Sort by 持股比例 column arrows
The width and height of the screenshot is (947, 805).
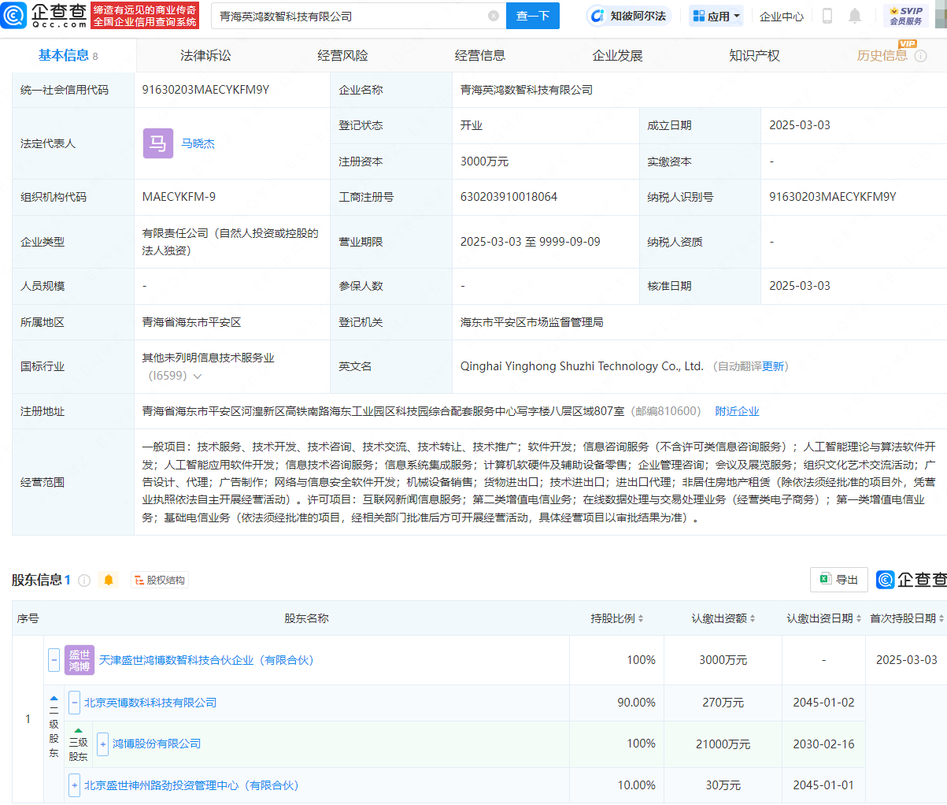coord(641,619)
